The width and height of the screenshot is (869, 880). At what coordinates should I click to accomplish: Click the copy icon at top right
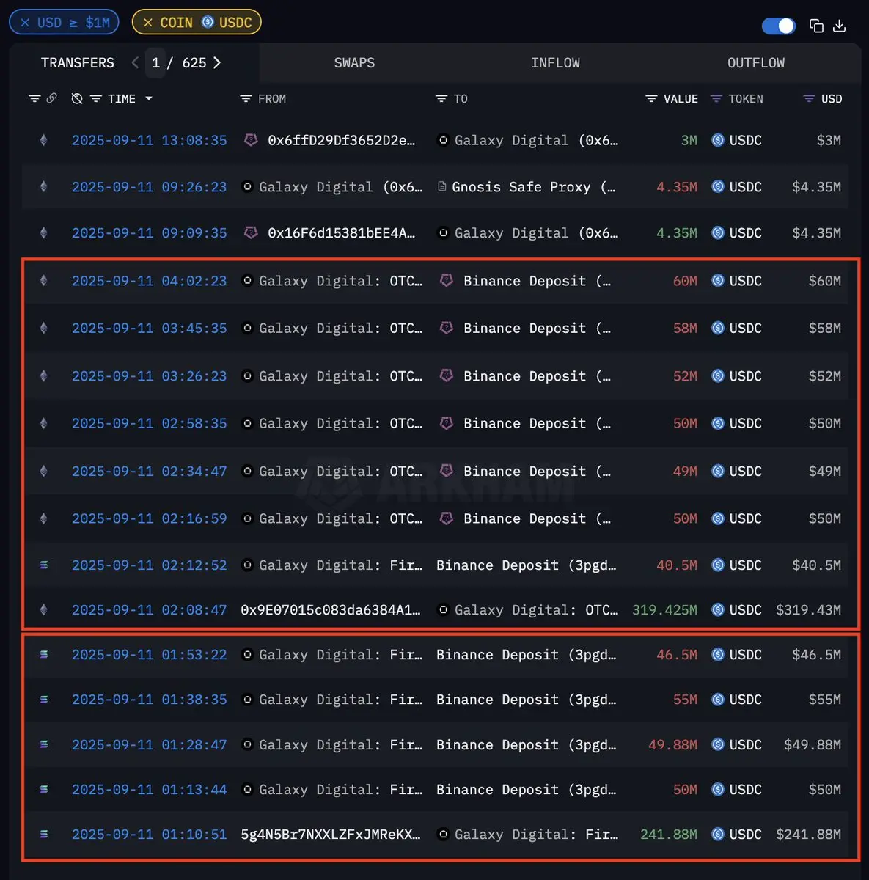(816, 26)
